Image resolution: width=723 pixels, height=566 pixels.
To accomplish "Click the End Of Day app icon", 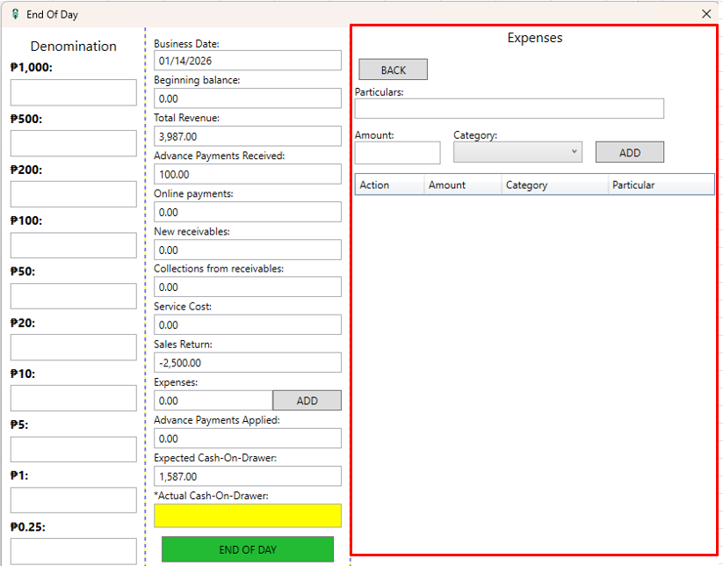I will point(14,14).
